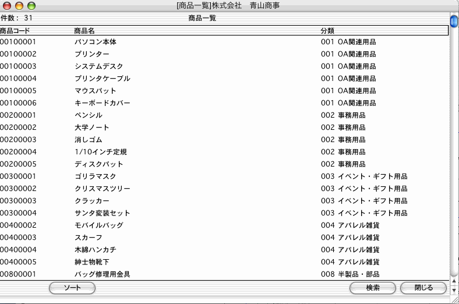Click the blue vertical scrollbar thumb
Image resolution: width=459 pixels, height=304 pixels.
454,22
